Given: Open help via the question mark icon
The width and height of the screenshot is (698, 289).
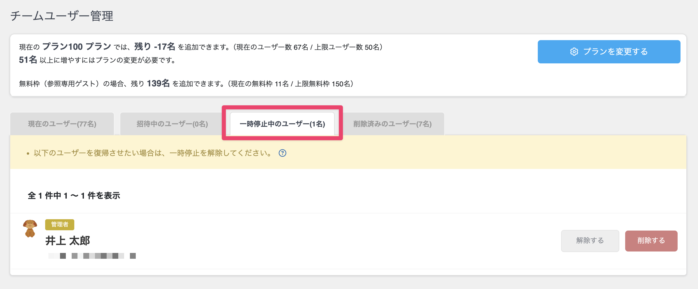Looking at the screenshot, I should 282,153.
